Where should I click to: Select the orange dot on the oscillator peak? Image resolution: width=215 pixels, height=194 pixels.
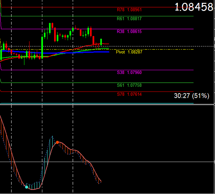pyautogui.click(x=57, y=142)
